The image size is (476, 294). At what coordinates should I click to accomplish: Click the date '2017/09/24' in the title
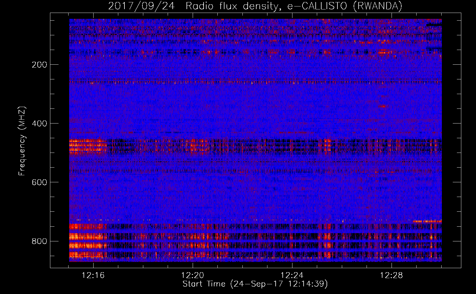(142, 6)
